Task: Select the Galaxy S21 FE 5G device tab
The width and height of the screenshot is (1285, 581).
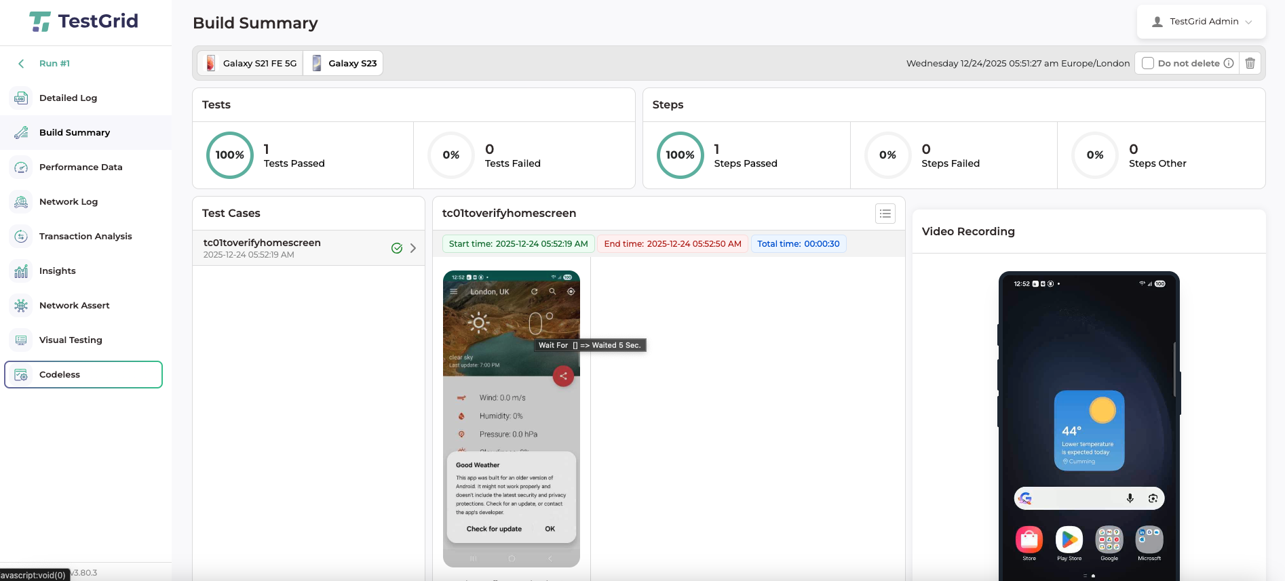Action: pos(251,63)
